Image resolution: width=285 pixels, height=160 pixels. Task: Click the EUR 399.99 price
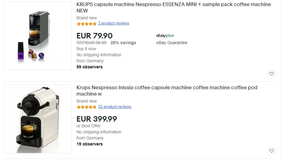(x=97, y=119)
